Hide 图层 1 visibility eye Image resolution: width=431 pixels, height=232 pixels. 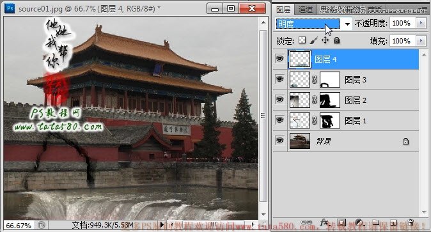tap(280, 120)
